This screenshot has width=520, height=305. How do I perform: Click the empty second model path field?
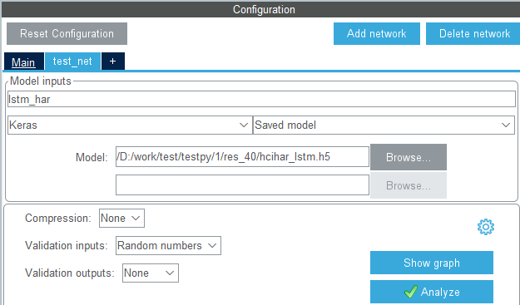[x=242, y=185]
